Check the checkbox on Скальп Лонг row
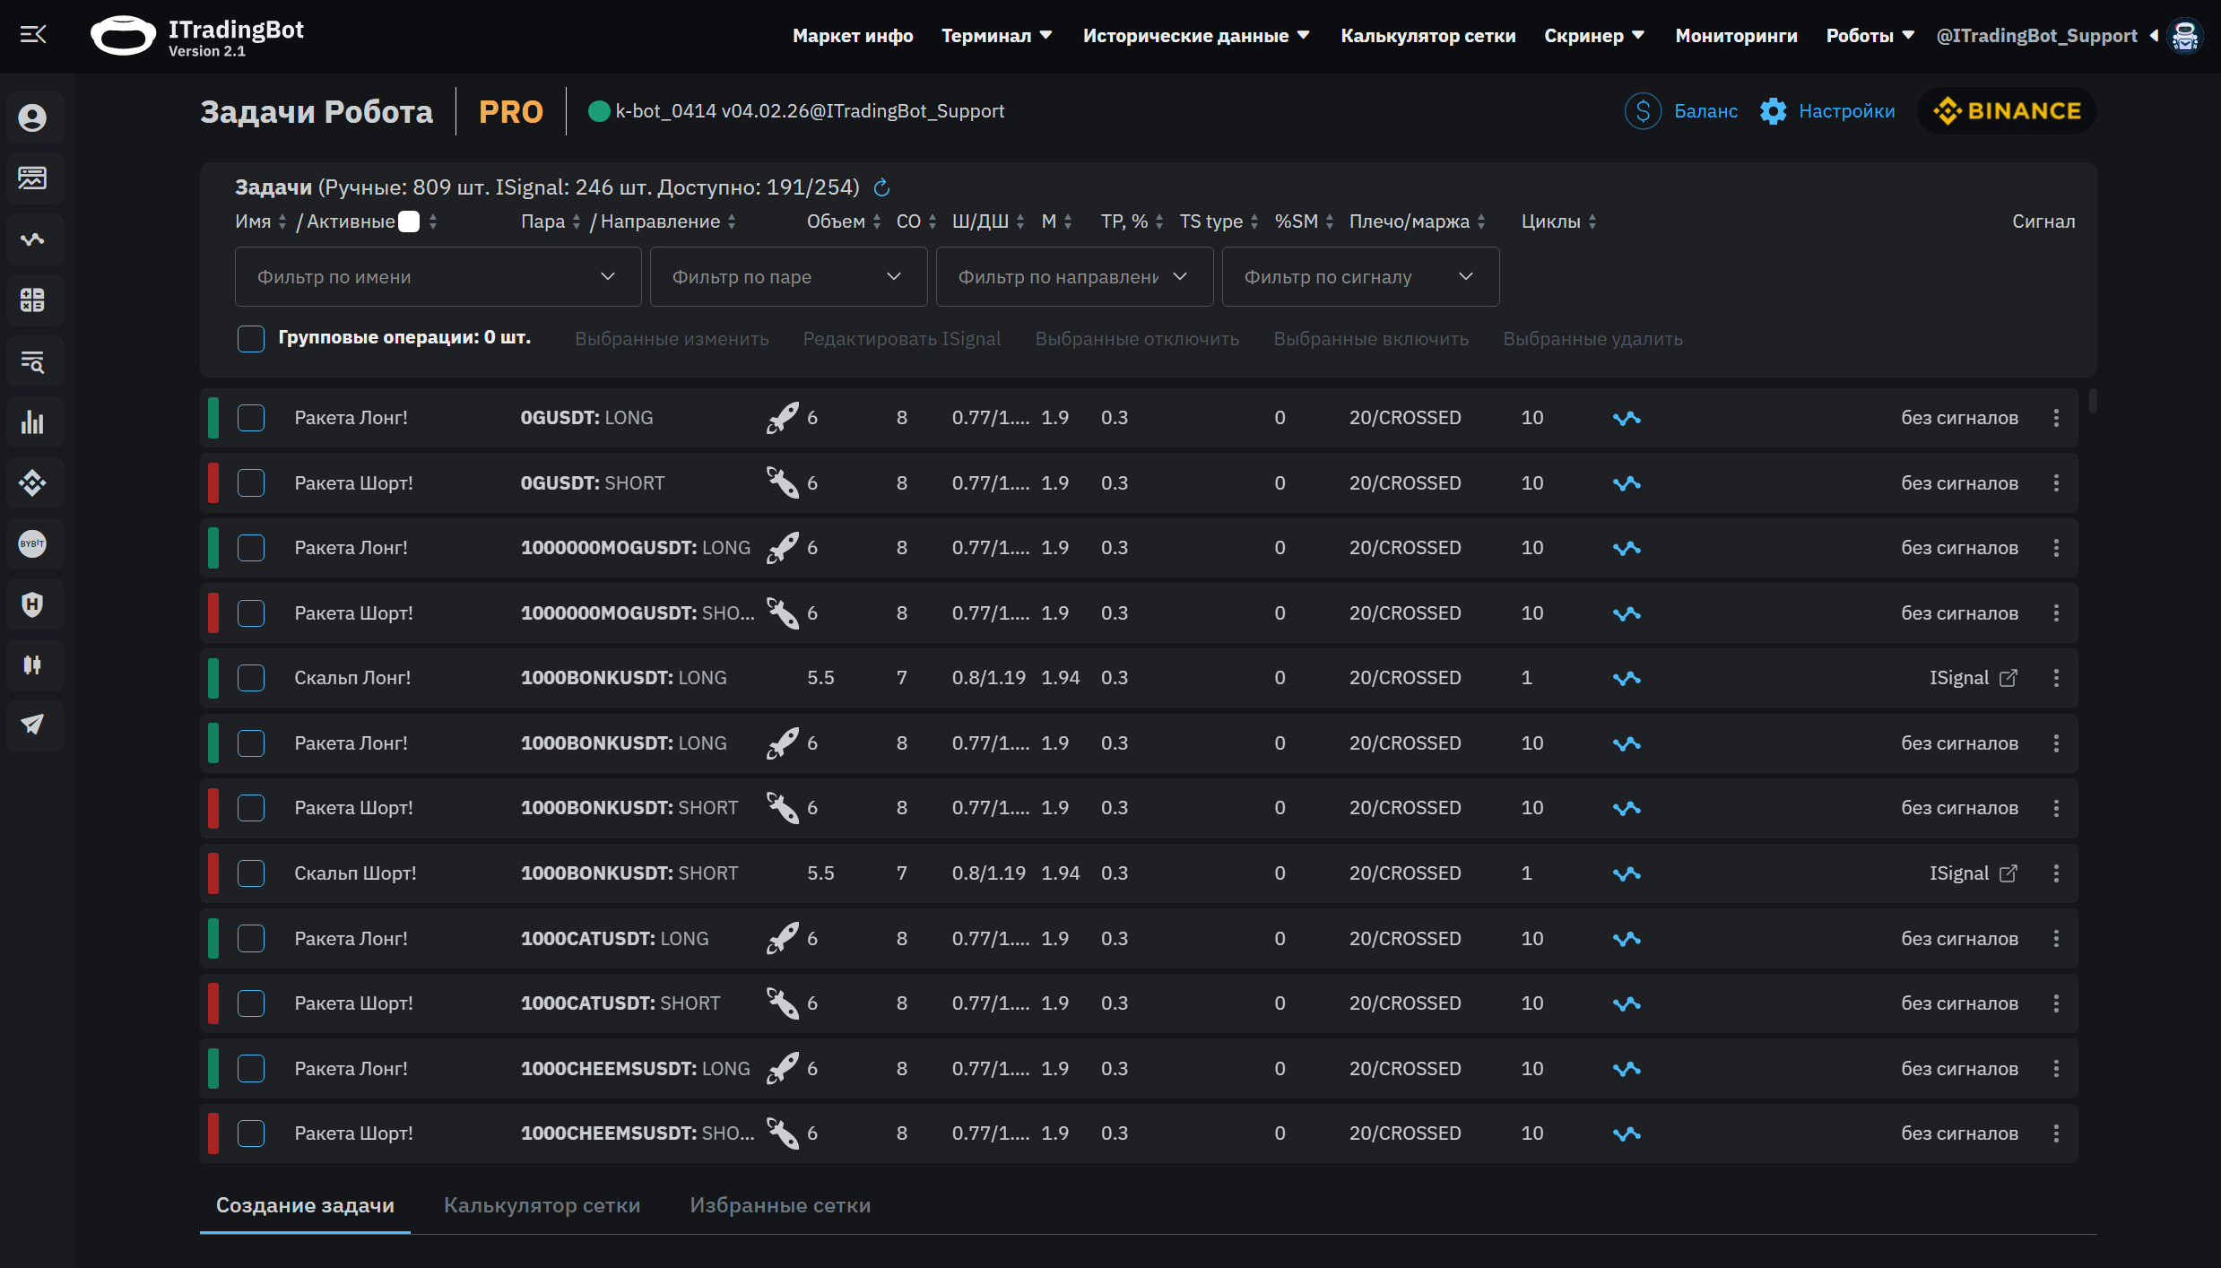 point(251,678)
